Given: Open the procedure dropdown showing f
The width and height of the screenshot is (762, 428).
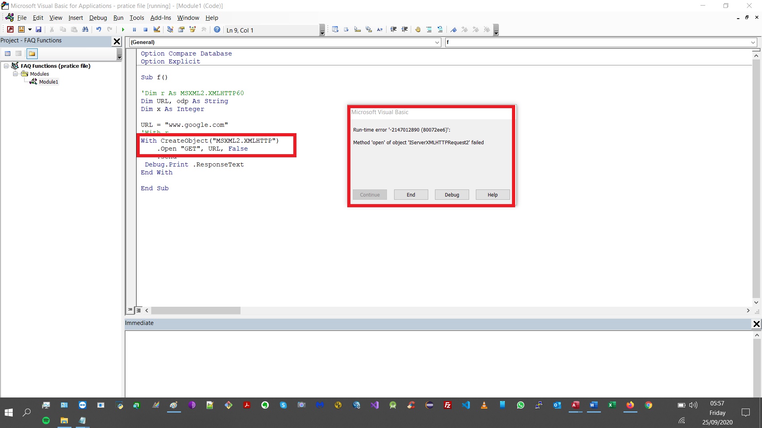Looking at the screenshot, I should point(752,42).
